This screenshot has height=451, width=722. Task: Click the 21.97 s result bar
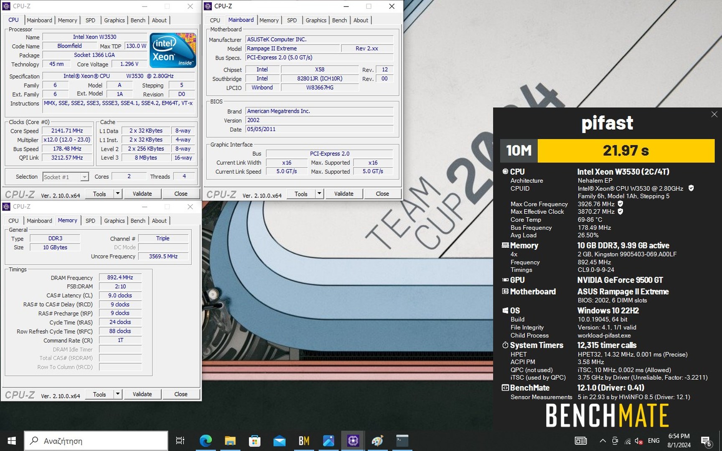(626, 150)
